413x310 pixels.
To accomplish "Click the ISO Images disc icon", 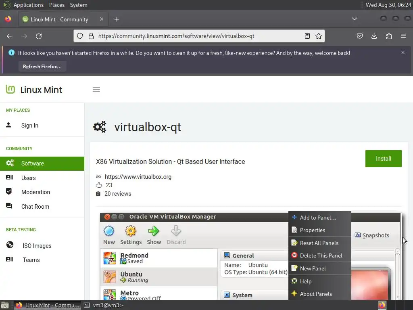I will (10, 245).
